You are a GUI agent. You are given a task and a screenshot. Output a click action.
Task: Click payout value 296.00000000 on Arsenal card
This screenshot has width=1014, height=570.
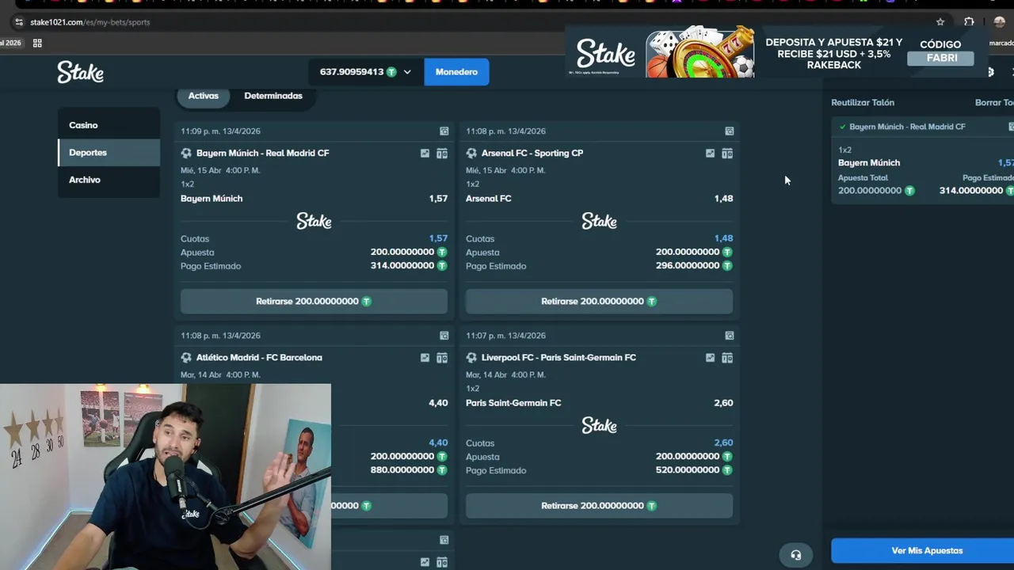point(688,266)
